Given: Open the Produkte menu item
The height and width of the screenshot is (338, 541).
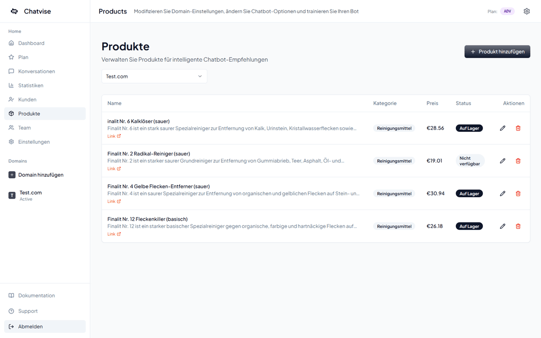Looking at the screenshot, I should tap(28, 113).
